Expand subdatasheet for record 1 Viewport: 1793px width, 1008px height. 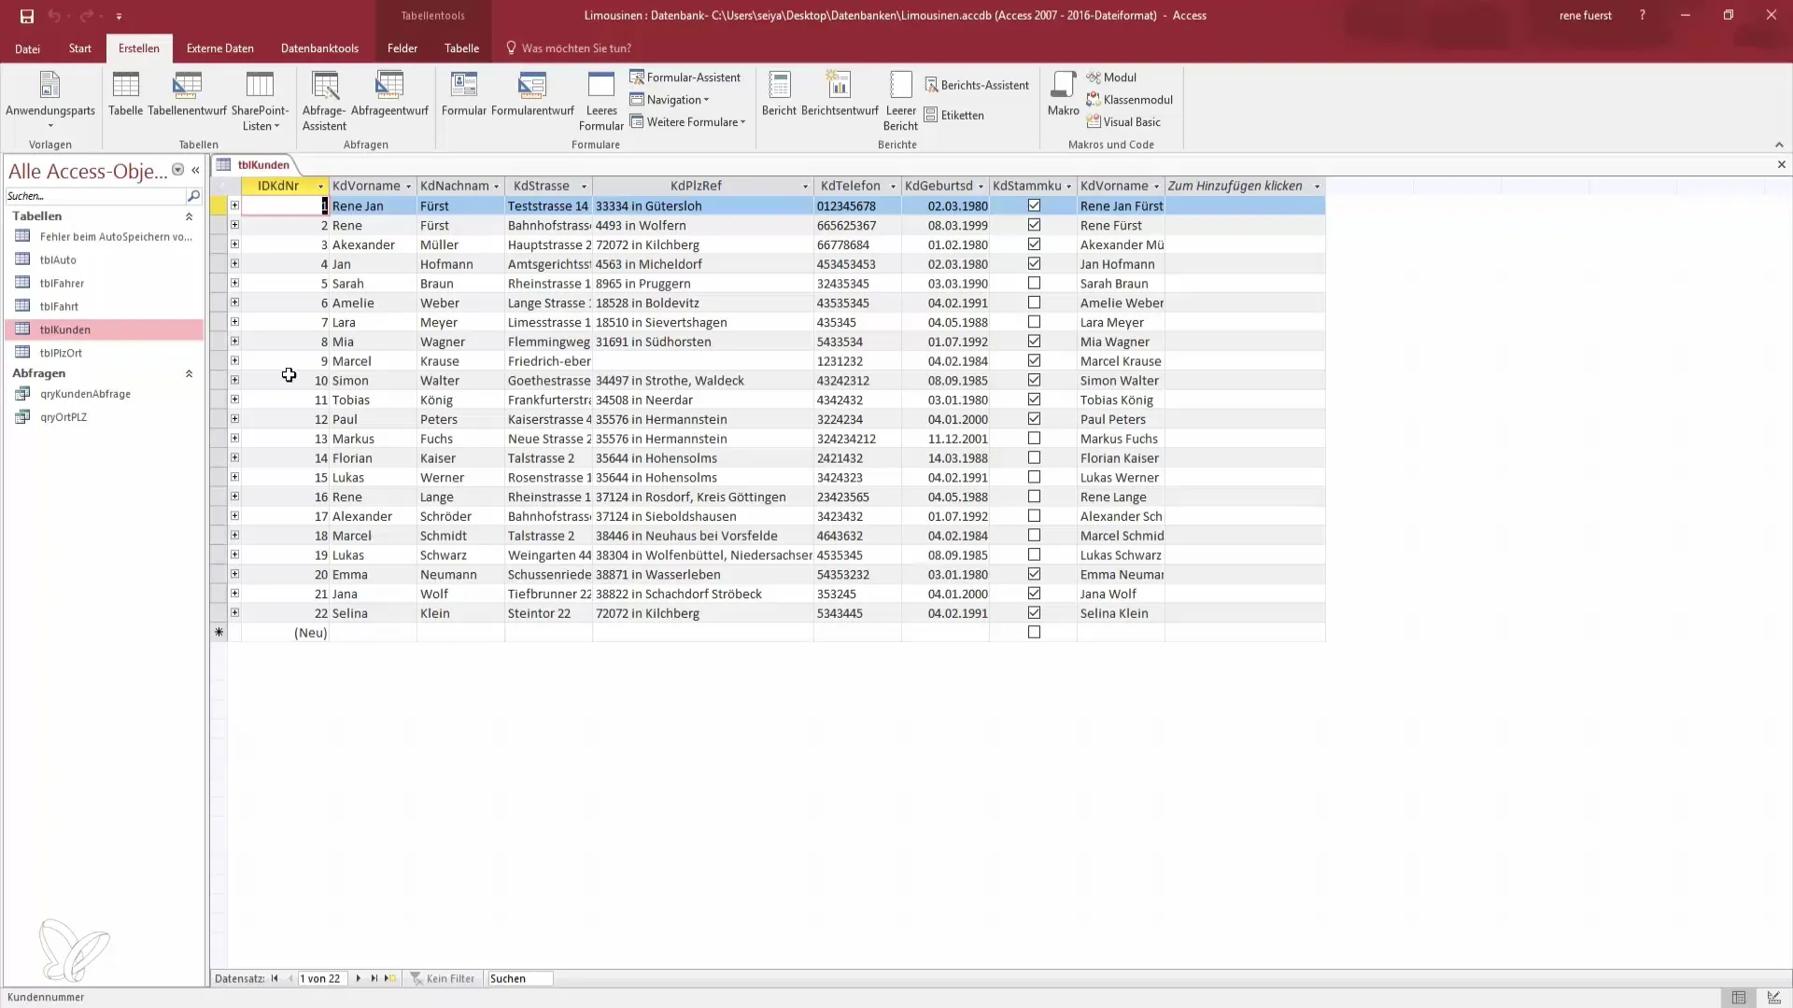[x=234, y=205]
